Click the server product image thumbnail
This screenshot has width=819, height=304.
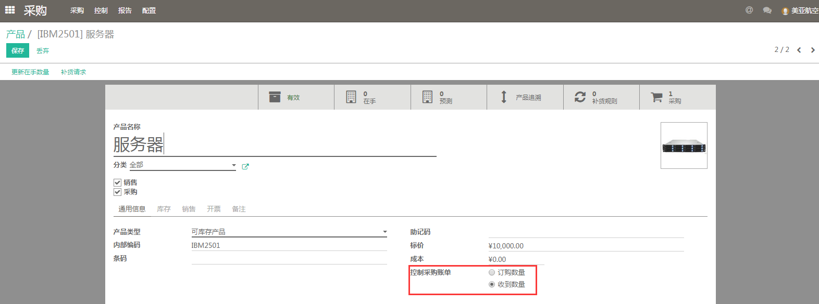(x=684, y=146)
